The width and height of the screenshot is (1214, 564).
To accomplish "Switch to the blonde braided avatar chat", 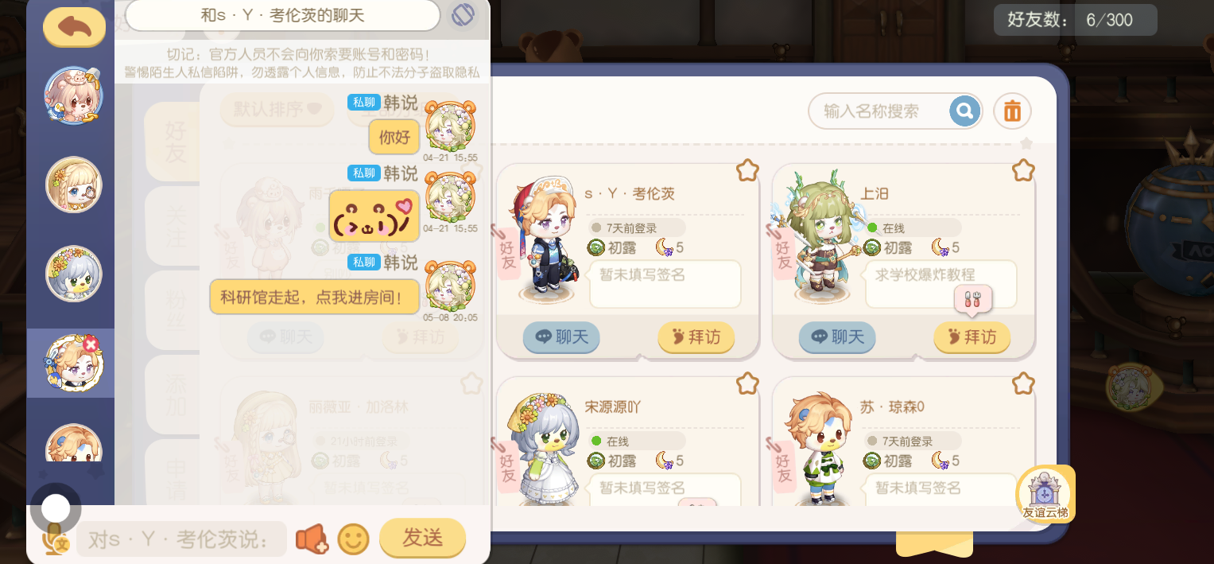I will coord(73,185).
